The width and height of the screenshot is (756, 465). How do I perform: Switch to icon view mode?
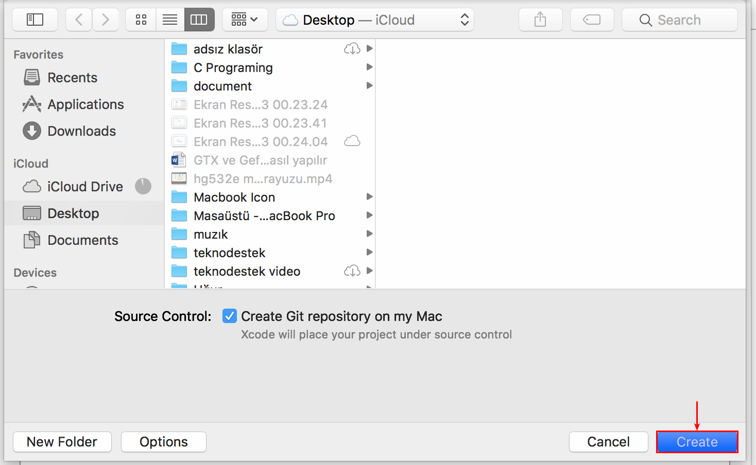[x=141, y=20]
